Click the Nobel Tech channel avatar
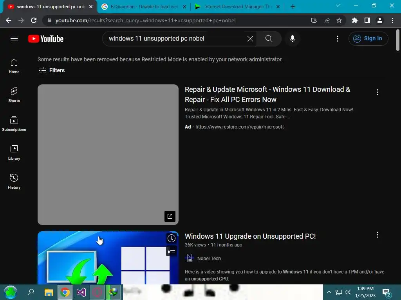 point(189,258)
